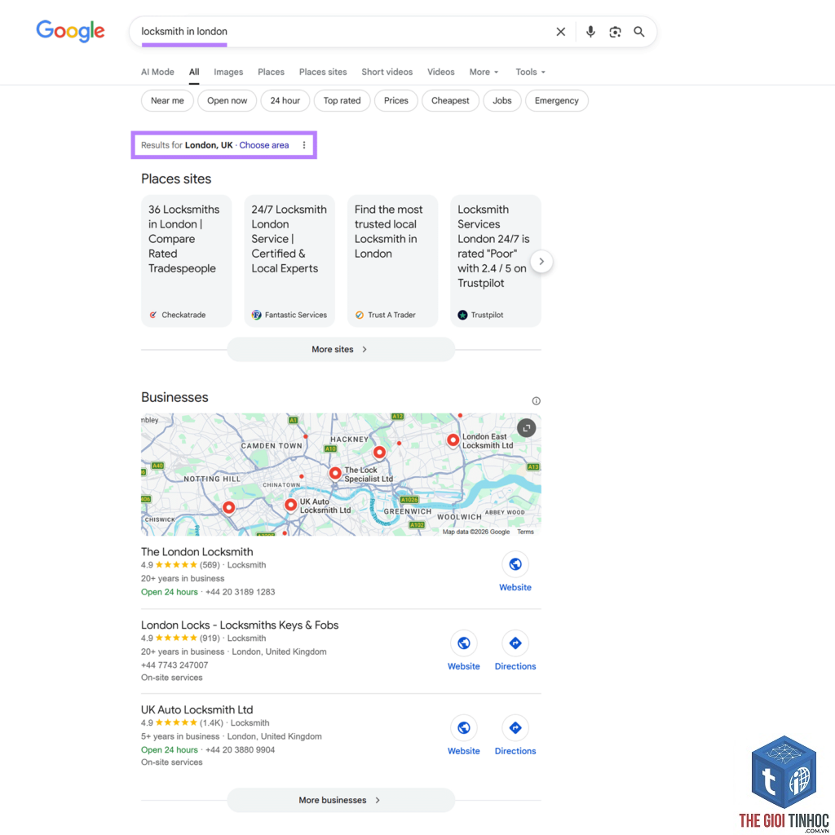Expand More businesses

click(341, 800)
